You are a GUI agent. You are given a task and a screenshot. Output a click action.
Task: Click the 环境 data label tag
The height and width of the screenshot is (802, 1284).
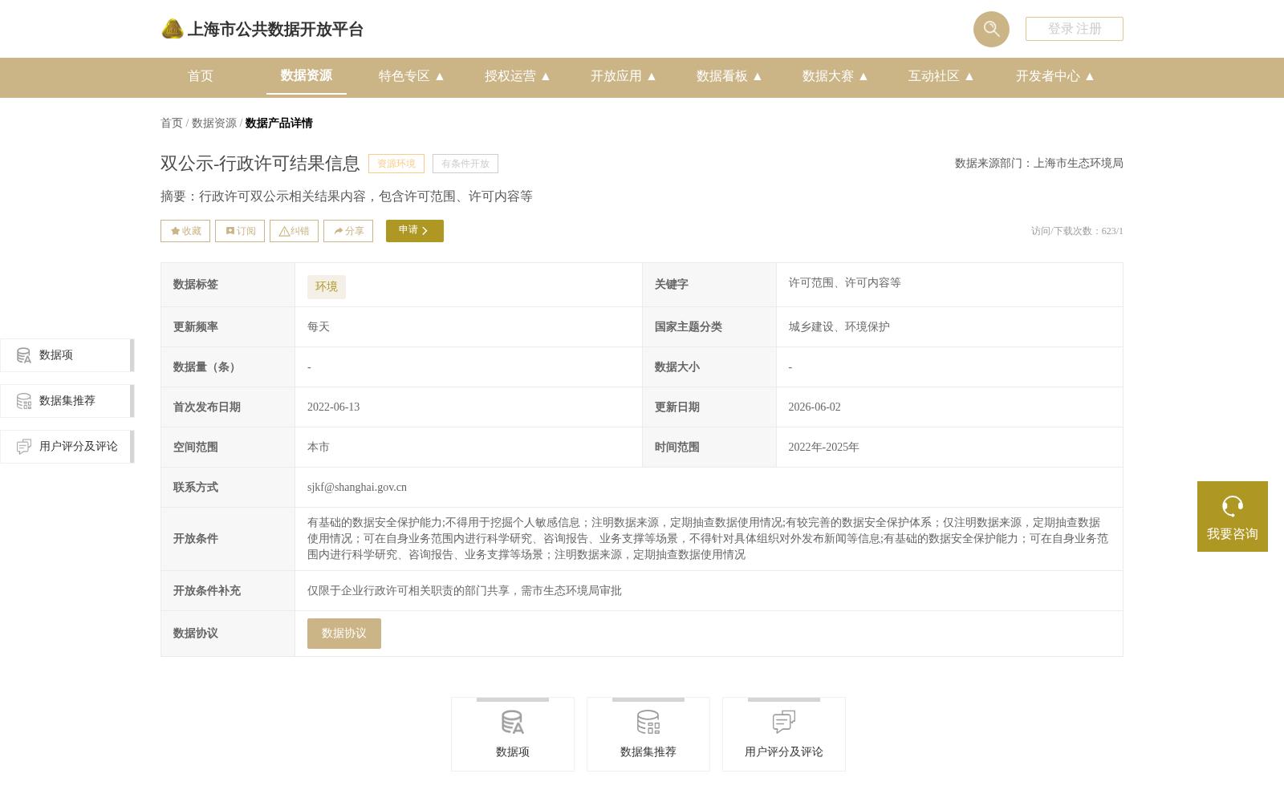[x=327, y=287]
